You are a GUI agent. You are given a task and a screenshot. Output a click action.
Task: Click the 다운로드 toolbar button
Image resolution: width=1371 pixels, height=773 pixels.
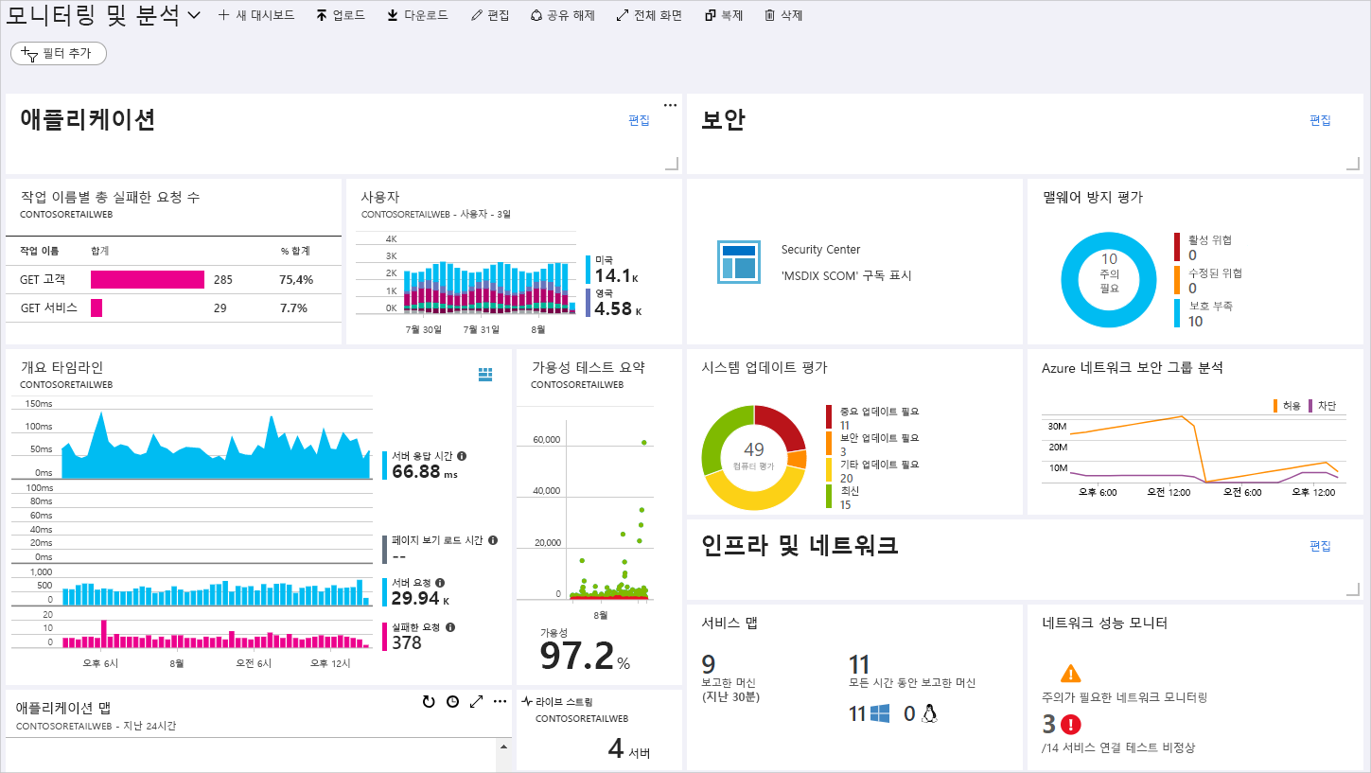(417, 15)
